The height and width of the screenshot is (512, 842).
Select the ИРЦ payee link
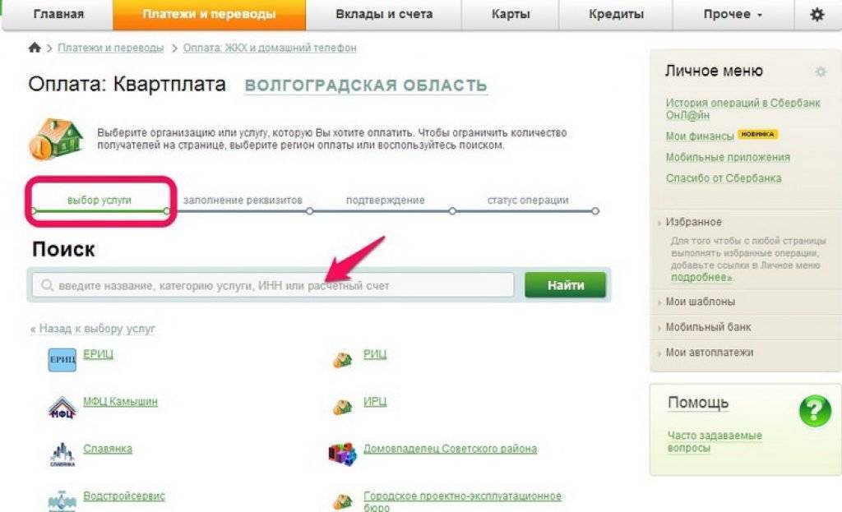coord(375,401)
